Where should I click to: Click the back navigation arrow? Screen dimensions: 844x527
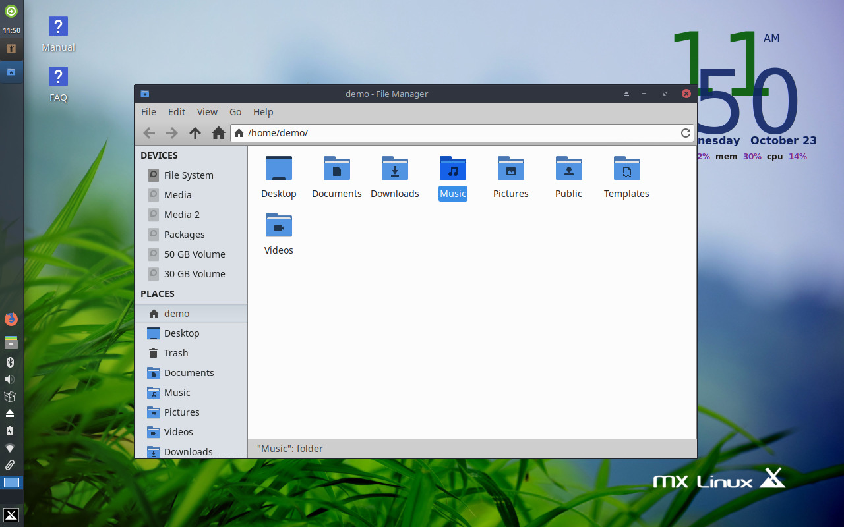coord(149,133)
